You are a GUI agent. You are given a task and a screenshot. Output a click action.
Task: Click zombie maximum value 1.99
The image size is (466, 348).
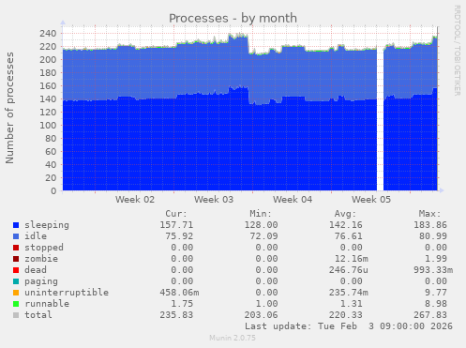coord(436,259)
